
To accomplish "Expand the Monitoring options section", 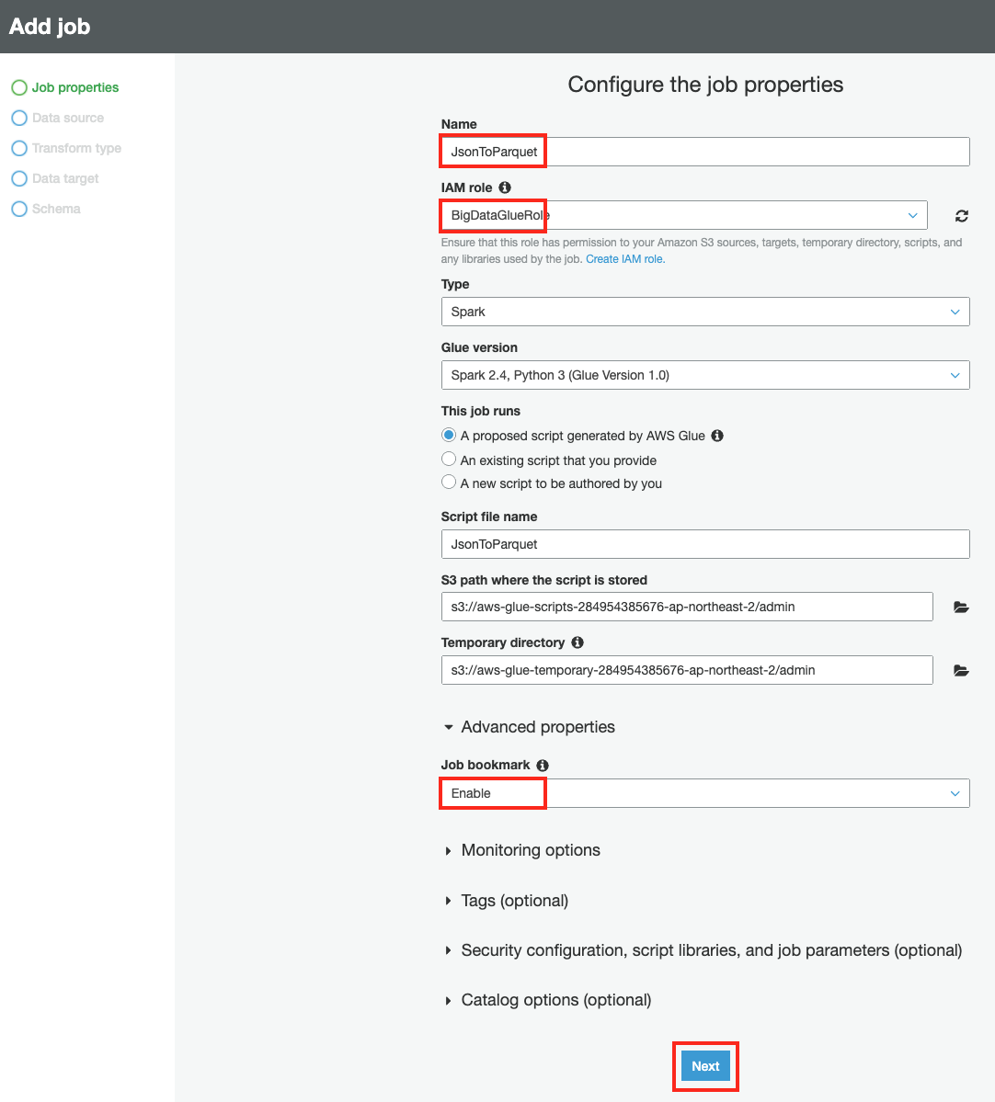I will point(530,850).
